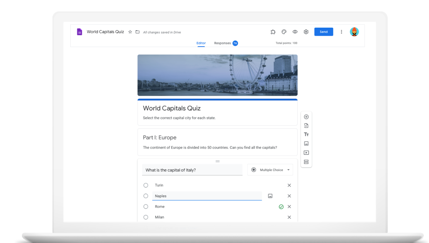
Task: Move form to folder icon
Action: coord(138,32)
